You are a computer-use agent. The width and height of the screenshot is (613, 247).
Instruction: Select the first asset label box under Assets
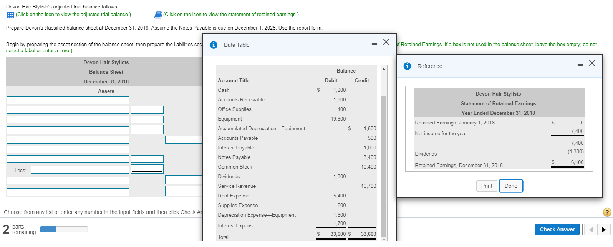(x=68, y=100)
